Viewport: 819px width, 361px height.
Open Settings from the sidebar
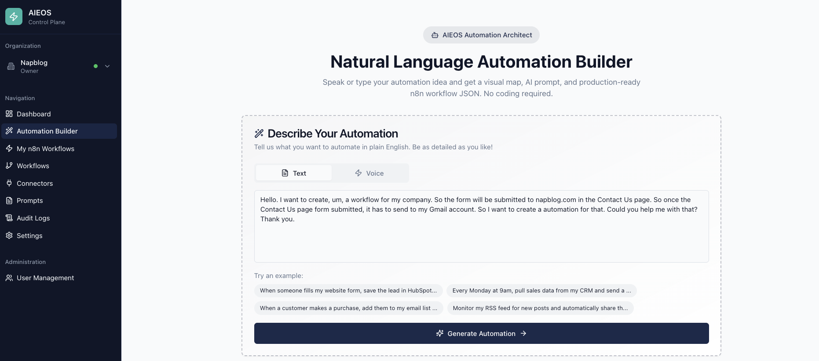[x=59, y=235]
